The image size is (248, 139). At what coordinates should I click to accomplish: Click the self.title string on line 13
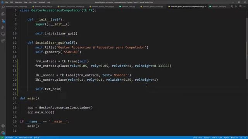102,47
